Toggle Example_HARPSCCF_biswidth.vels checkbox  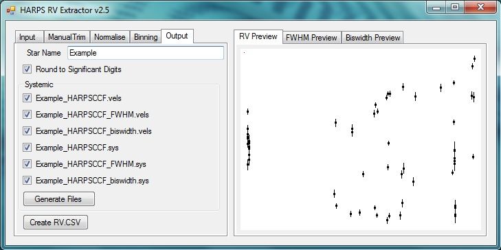click(27, 131)
